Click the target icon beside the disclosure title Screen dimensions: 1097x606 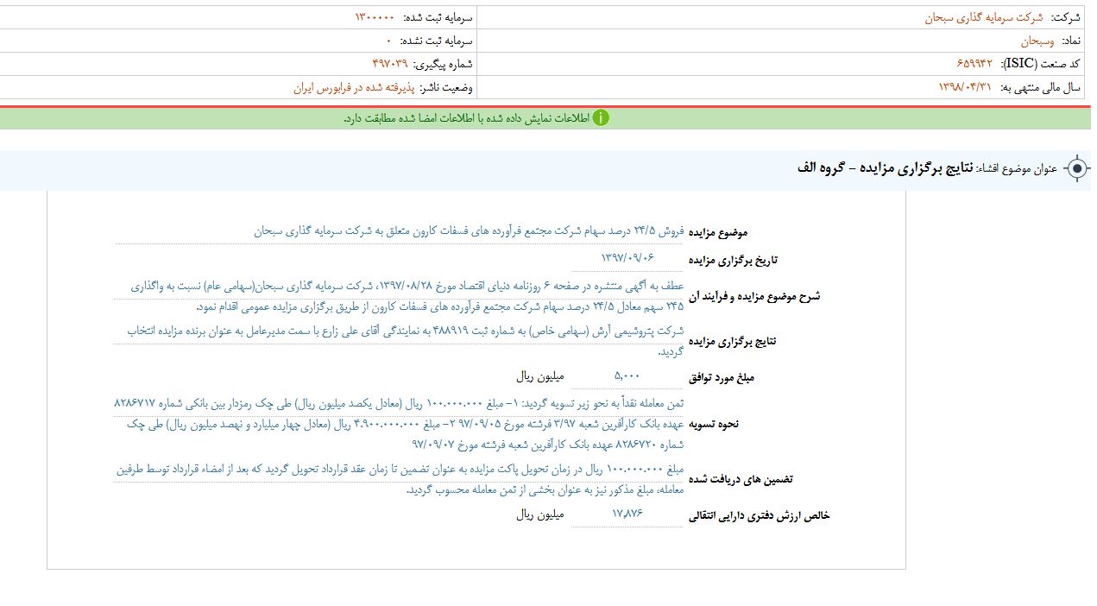tap(1076, 168)
